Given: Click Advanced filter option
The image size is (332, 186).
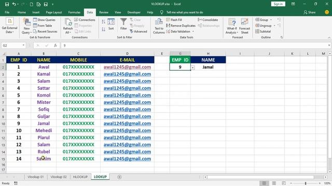Looking at the screenshot, I should coord(139,32).
